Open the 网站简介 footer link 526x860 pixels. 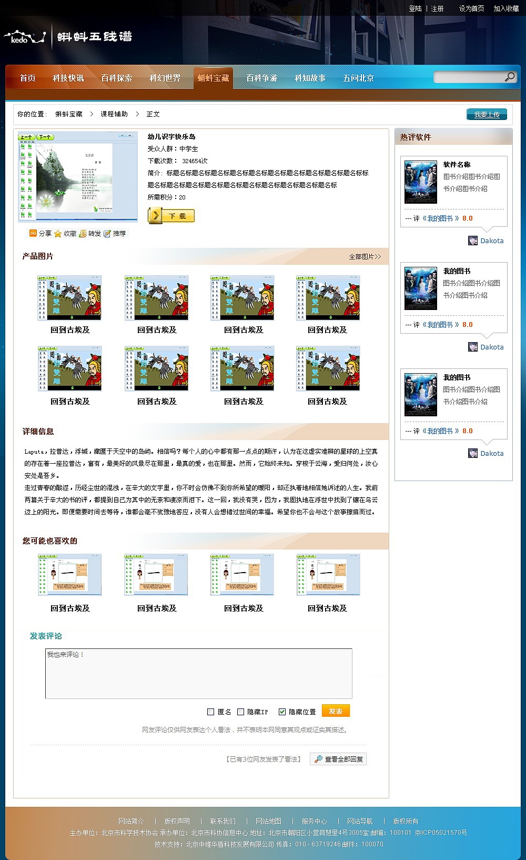pyautogui.click(x=131, y=821)
